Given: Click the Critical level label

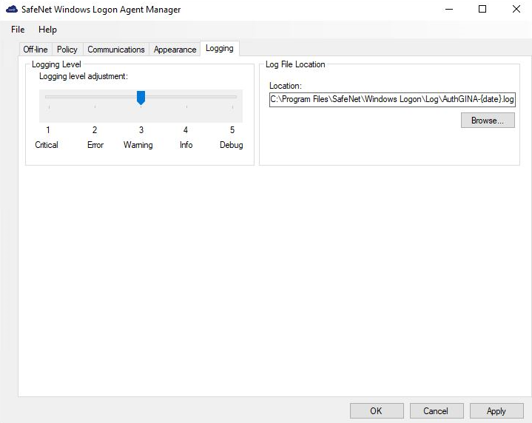Looking at the screenshot, I should tap(47, 145).
